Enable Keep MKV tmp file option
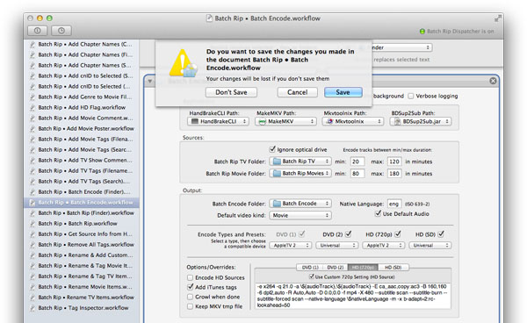This screenshot has width=527, height=323. 191,306
